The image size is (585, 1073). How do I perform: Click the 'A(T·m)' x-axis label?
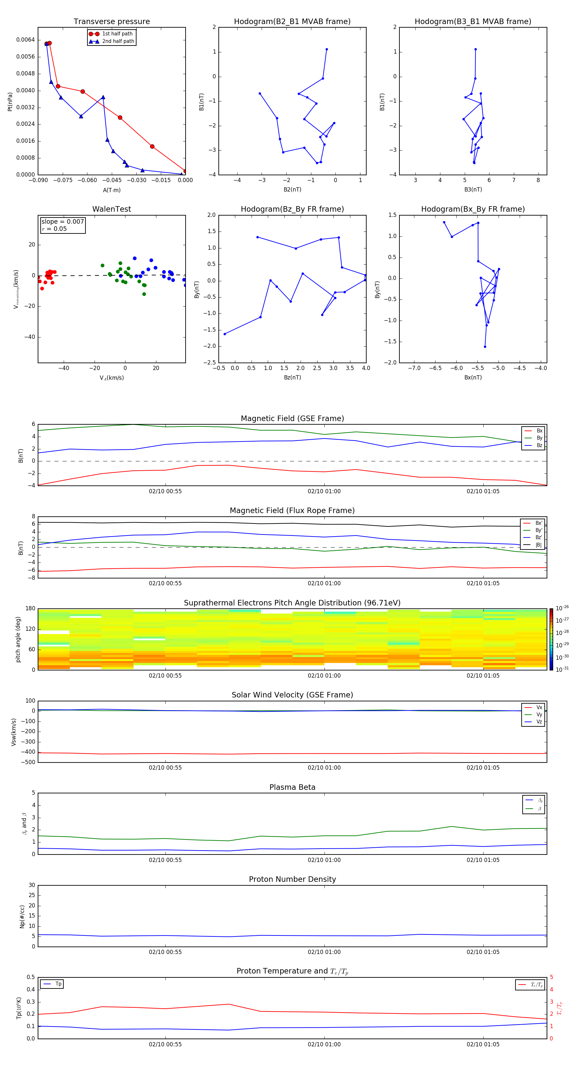tap(111, 190)
